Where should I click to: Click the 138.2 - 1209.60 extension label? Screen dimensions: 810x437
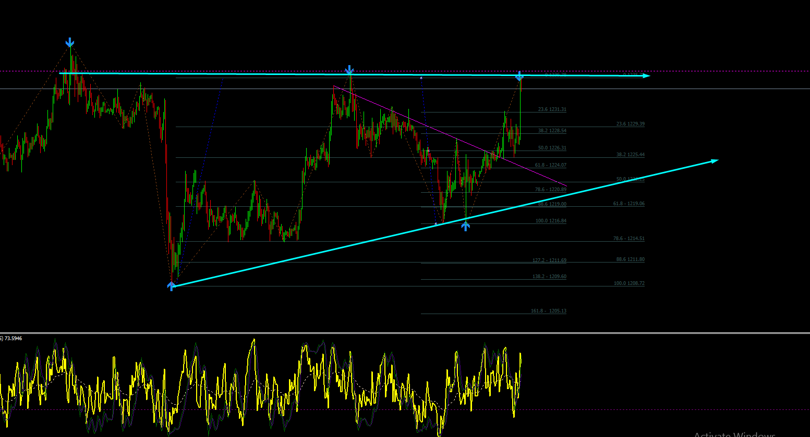tap(549, 277)
